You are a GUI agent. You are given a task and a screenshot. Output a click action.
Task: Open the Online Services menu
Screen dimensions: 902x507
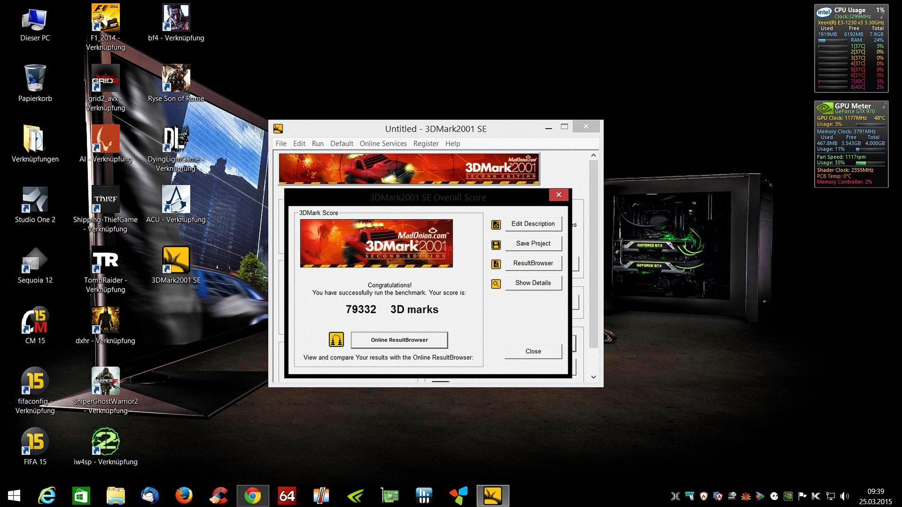pos(383,144)
